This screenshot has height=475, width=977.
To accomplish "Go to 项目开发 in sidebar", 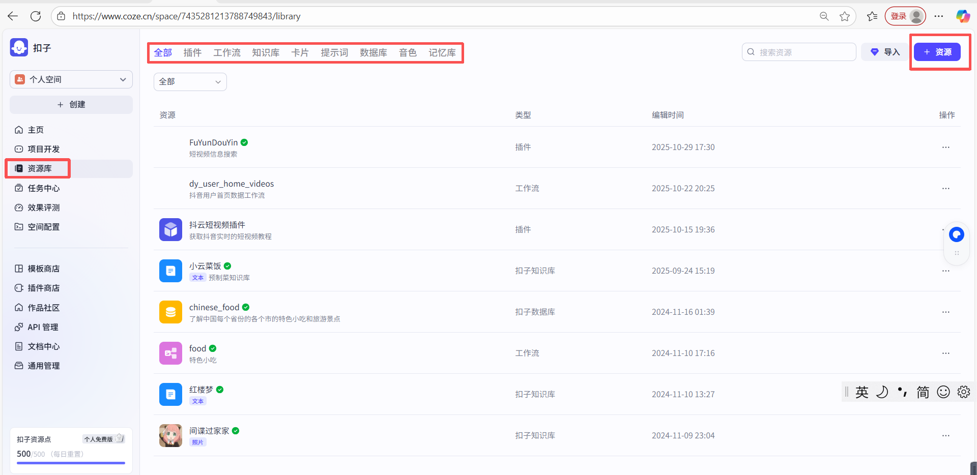I will click(x=43, y=149).
